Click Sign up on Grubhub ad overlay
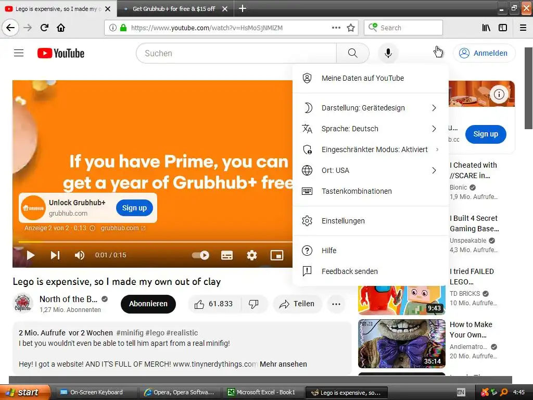The height and width of the screenshot is (400, 533). tap(134, 208)
